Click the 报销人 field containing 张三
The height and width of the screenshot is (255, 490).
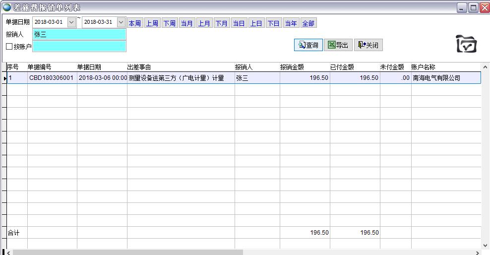[x=79, y=35]
